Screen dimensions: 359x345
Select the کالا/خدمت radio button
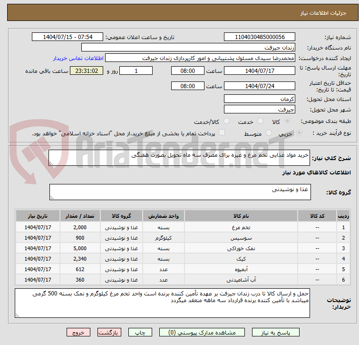(226, 121)
